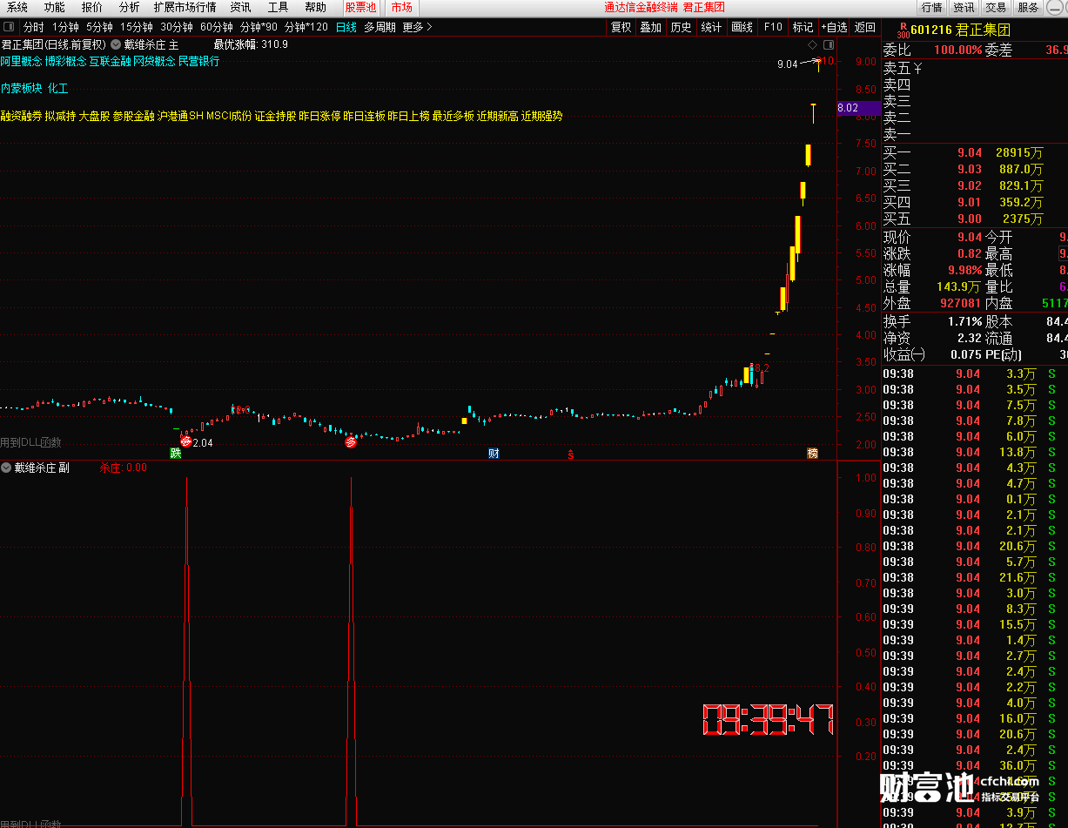Click the 买一 row with 28915万
Screen dimensions: 1068x828
(975, 152)
